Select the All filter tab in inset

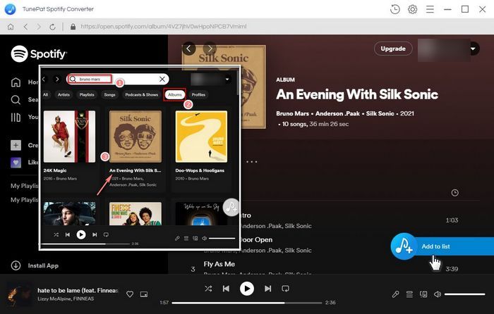[x=45, y=94]
